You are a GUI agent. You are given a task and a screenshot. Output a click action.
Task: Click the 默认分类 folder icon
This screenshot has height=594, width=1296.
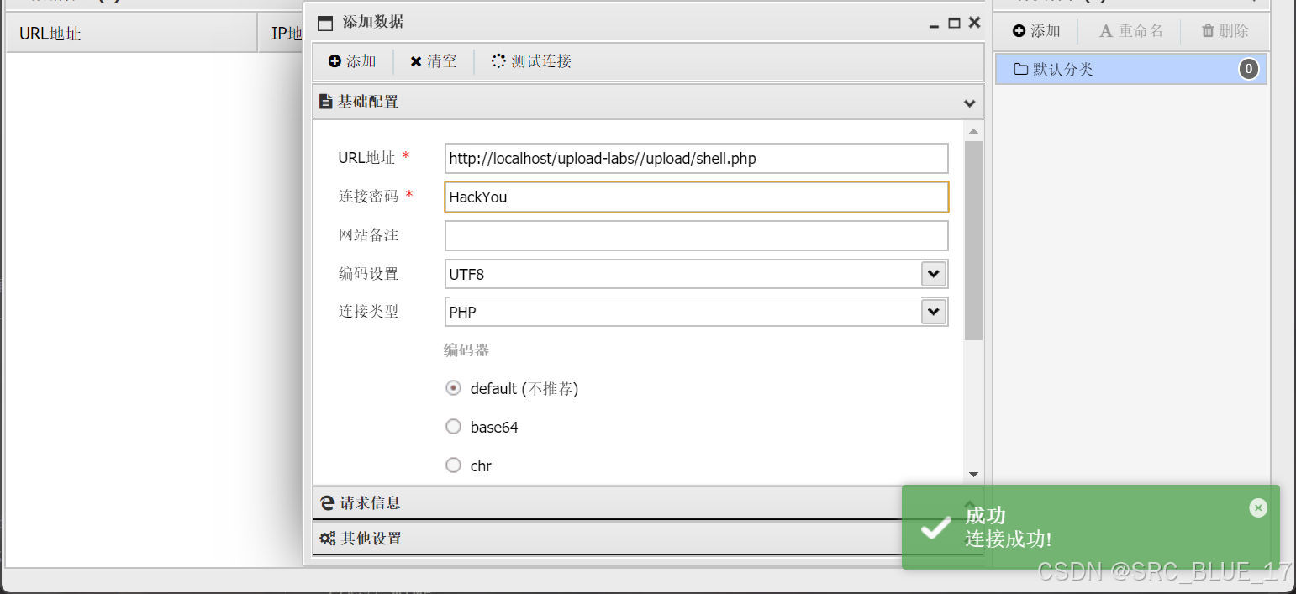coord(1019,69)
